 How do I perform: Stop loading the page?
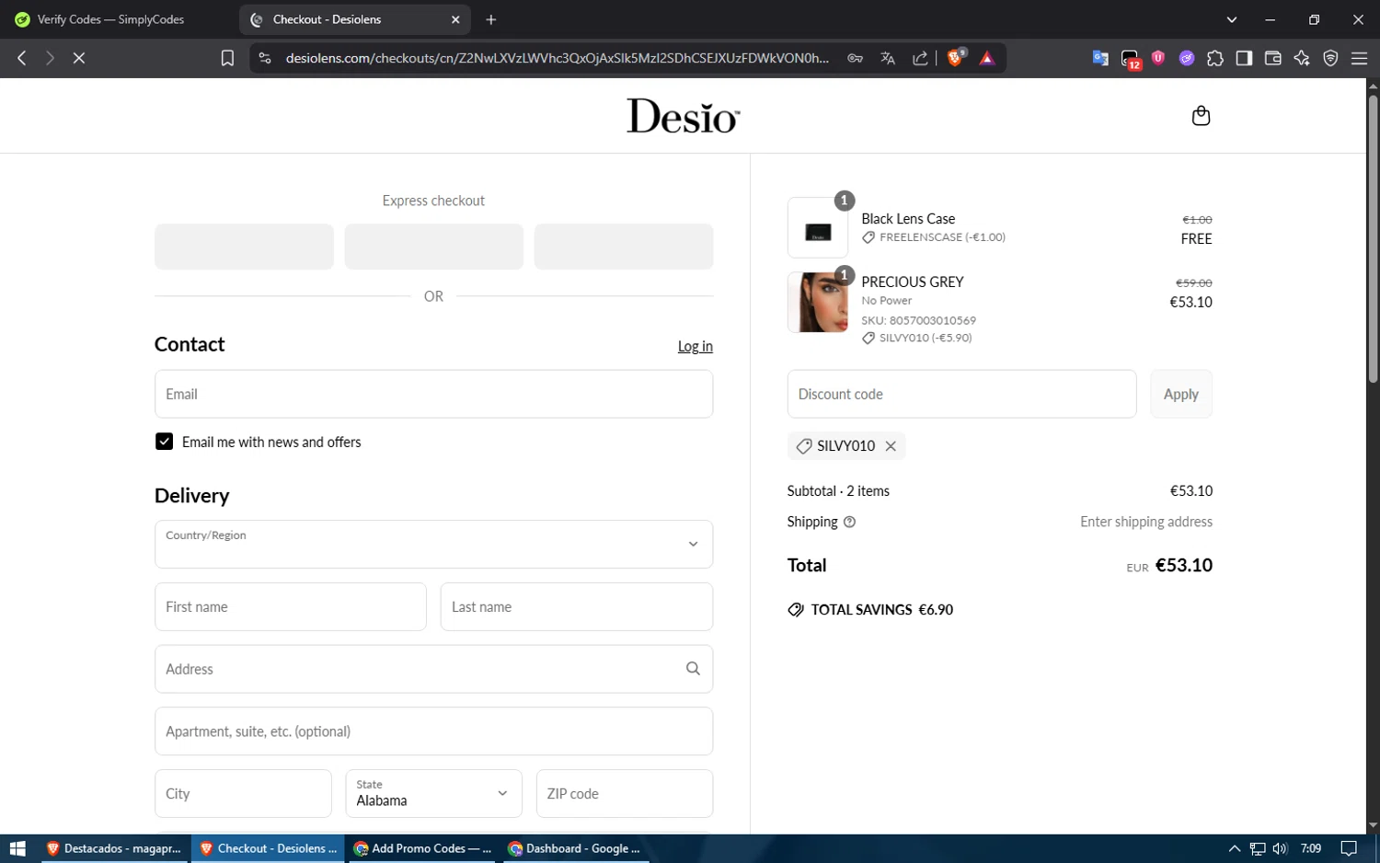[x=79, y=58]
